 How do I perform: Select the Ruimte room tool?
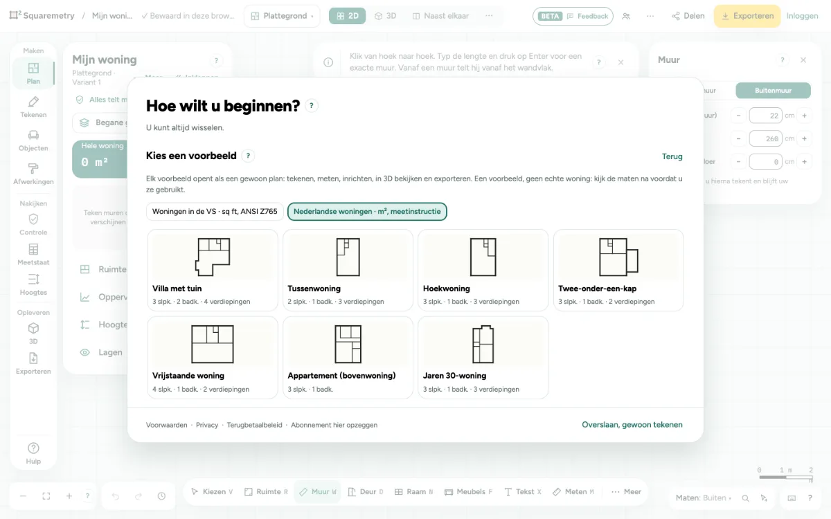click(x=267, y=492)
